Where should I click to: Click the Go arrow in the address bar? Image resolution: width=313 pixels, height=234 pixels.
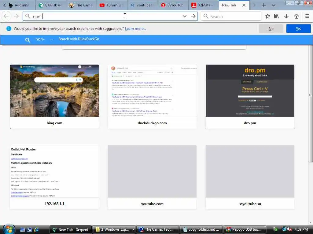click(x=193, y=16)
